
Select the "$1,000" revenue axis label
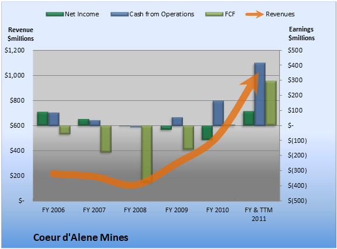(15, 75)
